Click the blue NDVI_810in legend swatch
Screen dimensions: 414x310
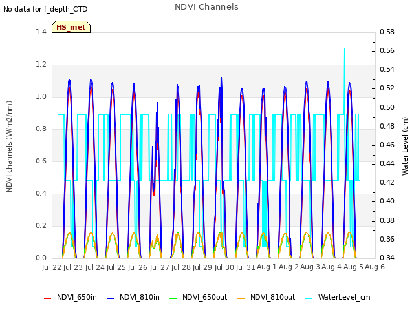pyautogui.click(x=111, y=298)
